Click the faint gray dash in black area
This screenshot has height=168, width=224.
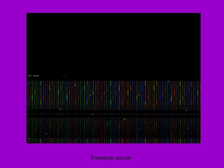(64, 76)
